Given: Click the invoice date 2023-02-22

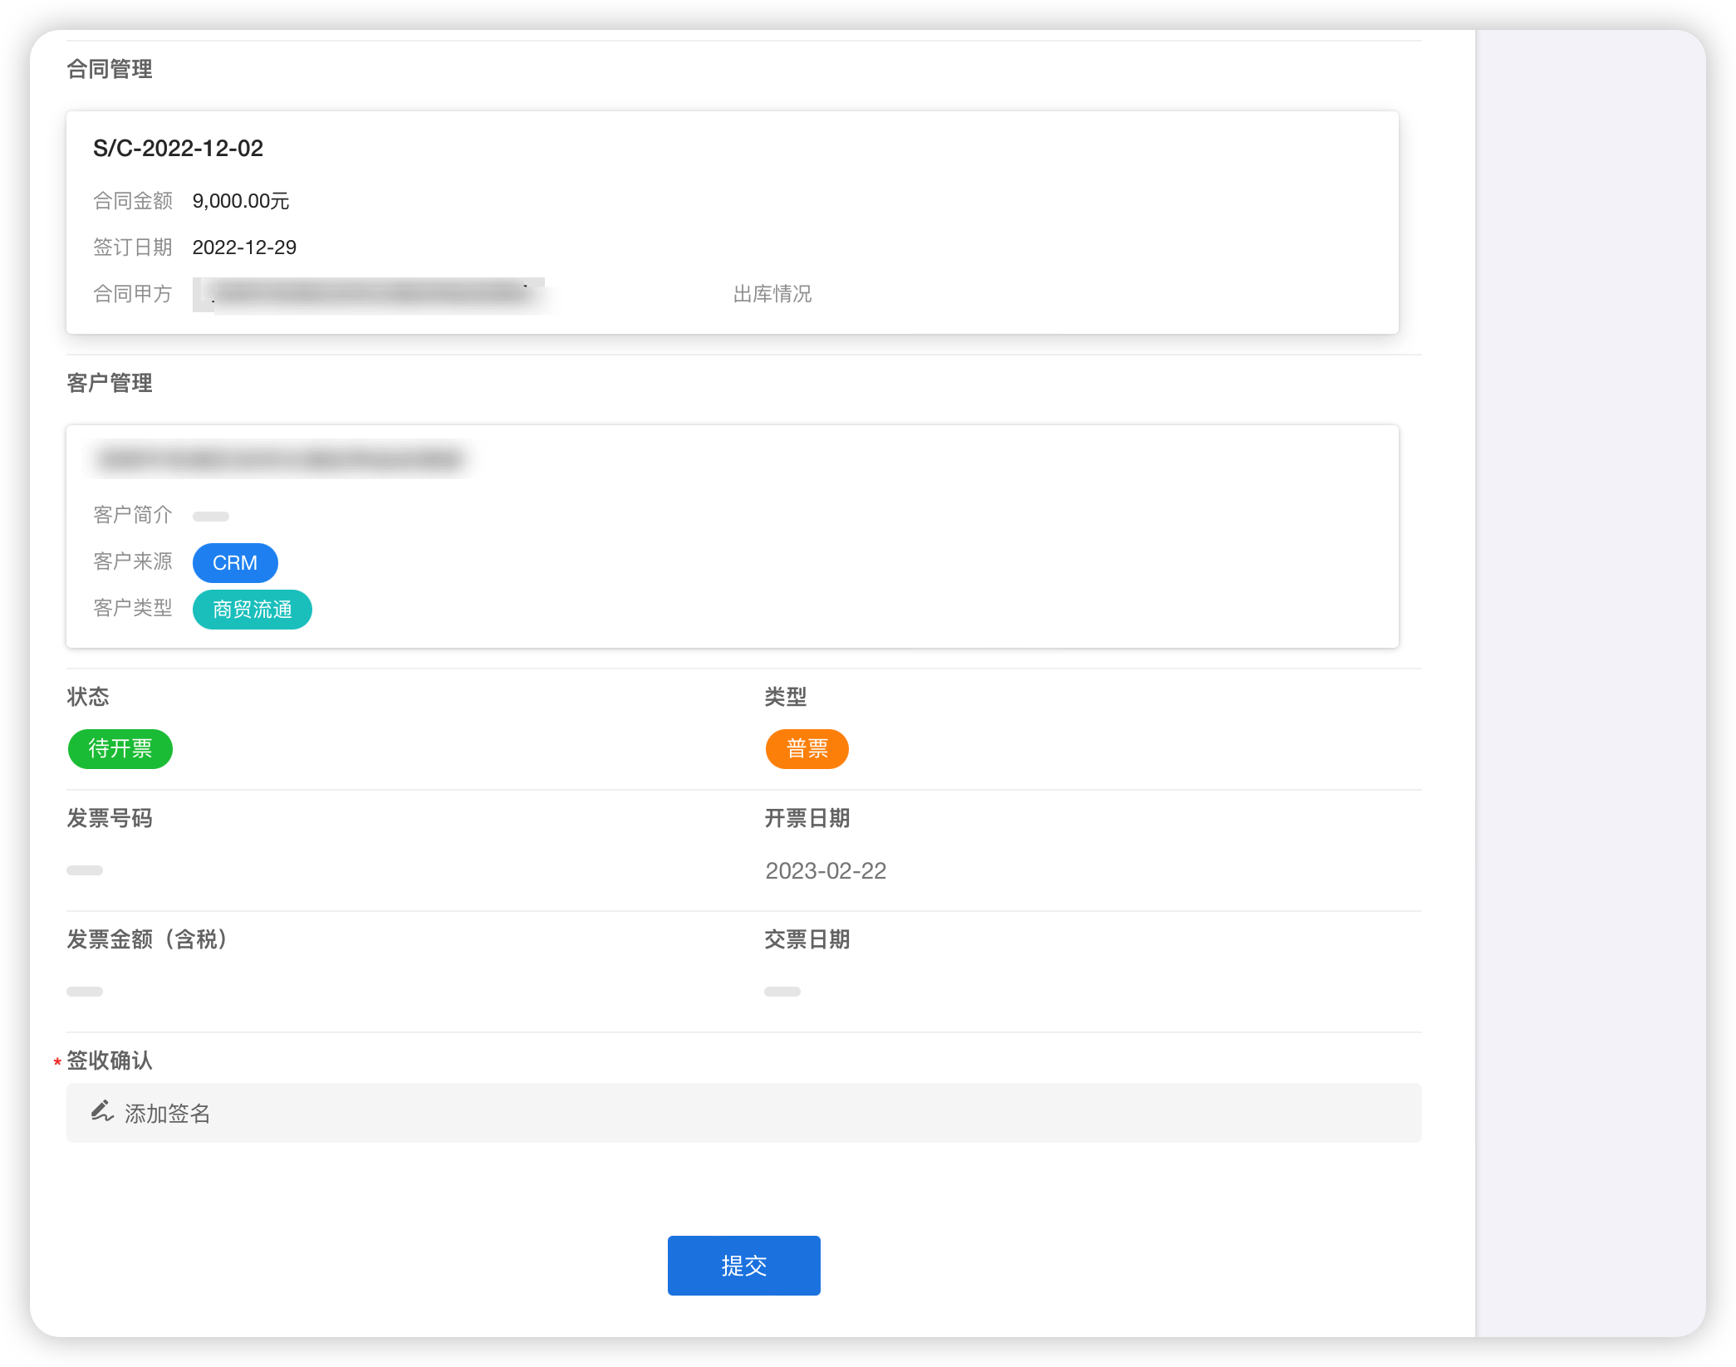Looking at the screenshot, I should (826, 870).
